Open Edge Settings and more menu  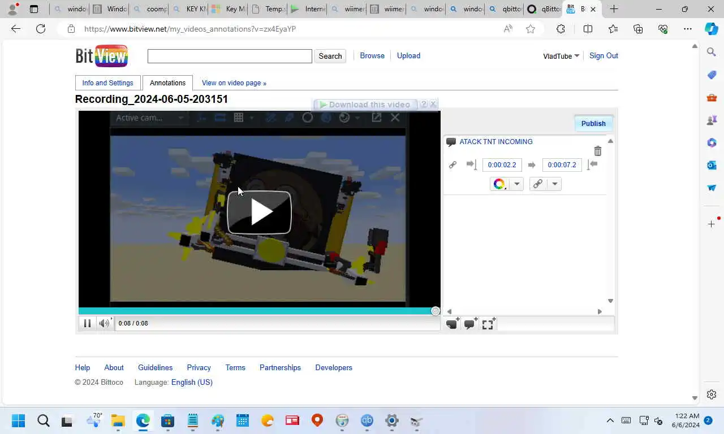click(x=687, y=29)
